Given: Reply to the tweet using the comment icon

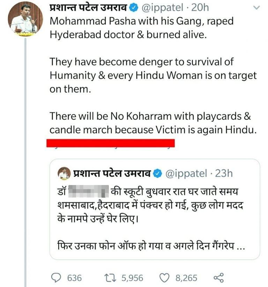Looking at the screenshot, I should point(55,277).
